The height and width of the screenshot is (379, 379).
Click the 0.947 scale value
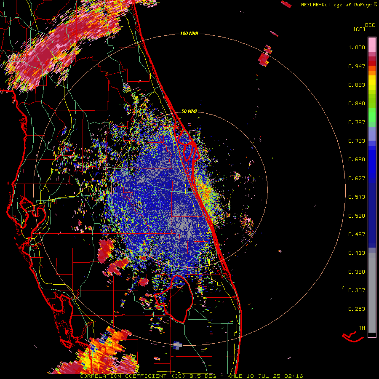pyautogui.click(x=357, y=66)
